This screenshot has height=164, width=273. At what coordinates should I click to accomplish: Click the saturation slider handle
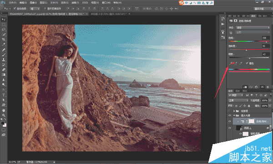pyautogui.click(x=246, y=50)
